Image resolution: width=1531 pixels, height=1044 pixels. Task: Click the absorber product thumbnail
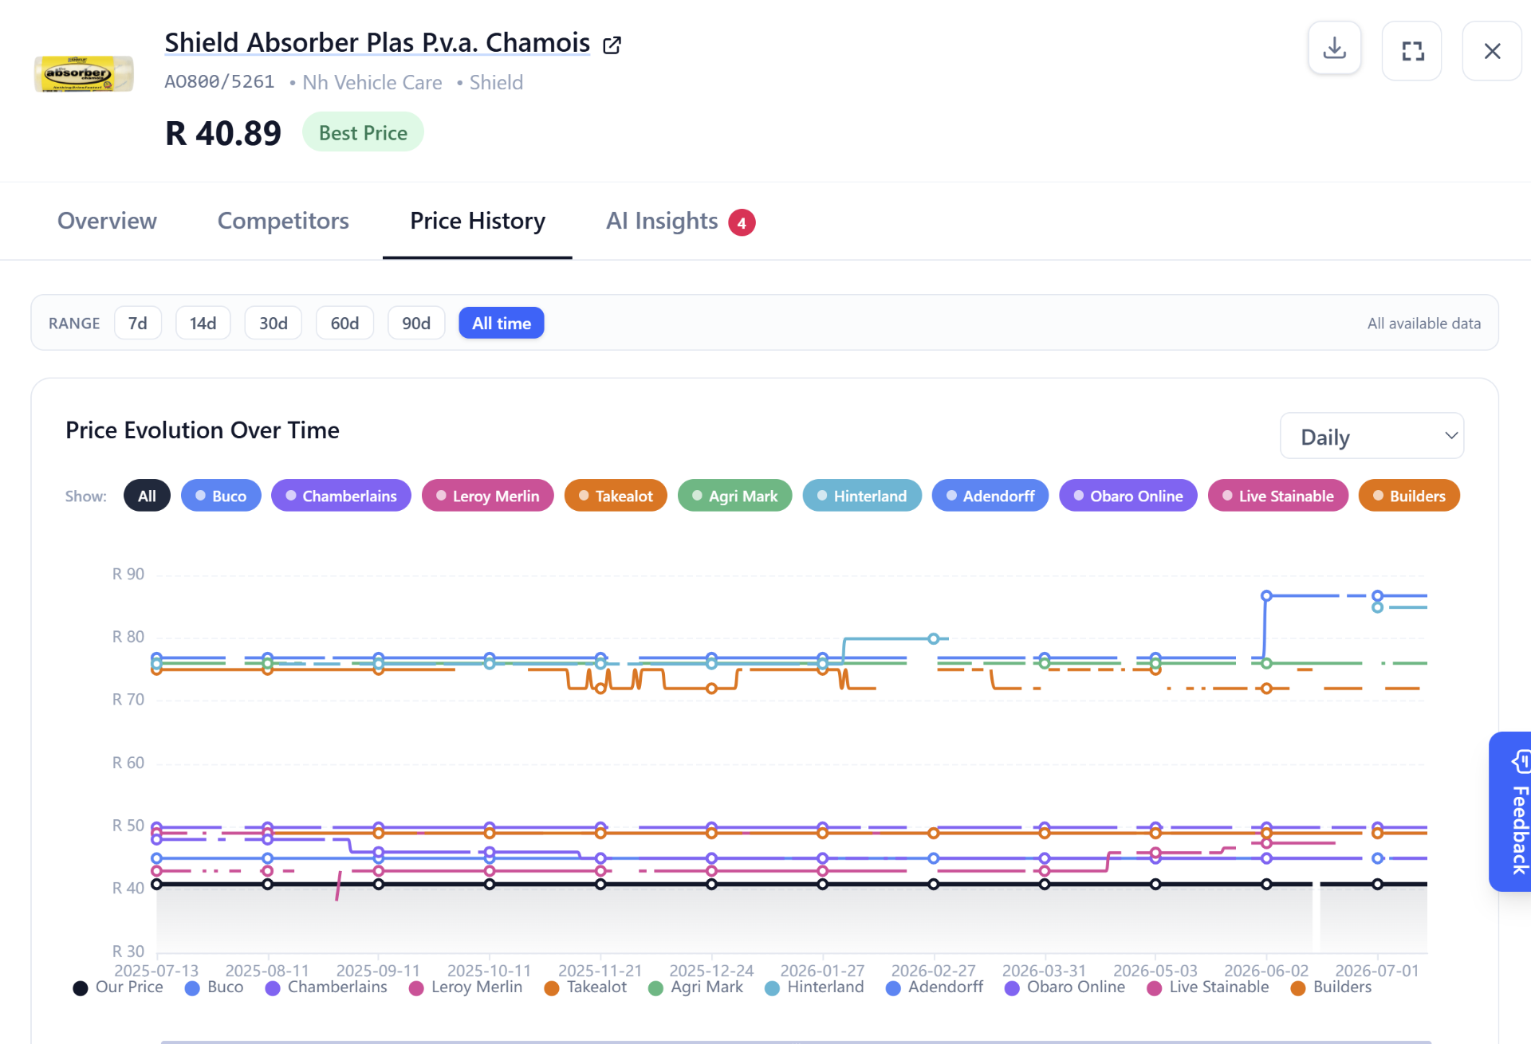coord(84,73)
